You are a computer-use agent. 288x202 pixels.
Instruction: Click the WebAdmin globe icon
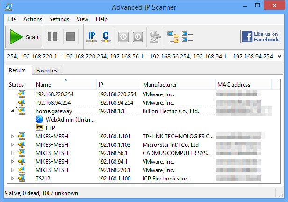pyautogui.click(x=39, y=119)
